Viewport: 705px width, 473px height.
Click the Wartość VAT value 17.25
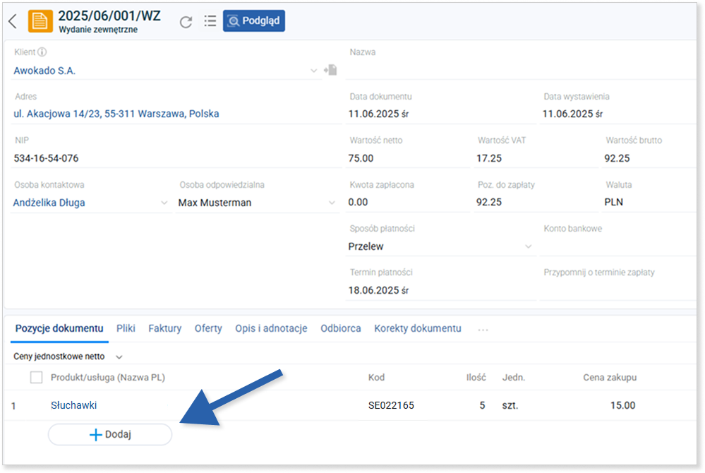[x=489, y=158]
